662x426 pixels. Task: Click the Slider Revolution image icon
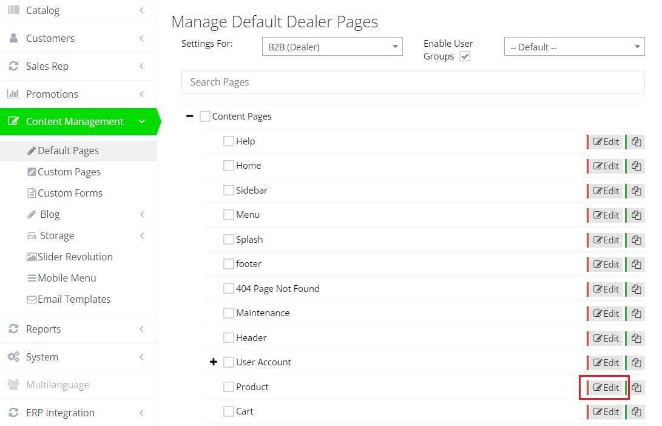[32, 257]
